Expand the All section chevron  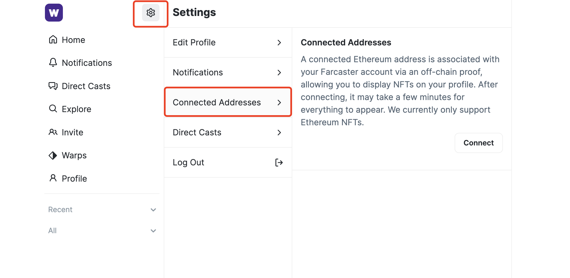tap(153, 231)
